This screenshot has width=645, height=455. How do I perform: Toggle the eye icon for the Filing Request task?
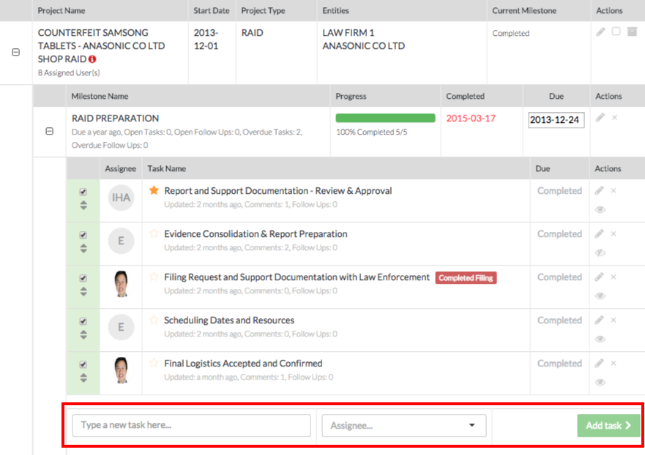pos(600,296)
